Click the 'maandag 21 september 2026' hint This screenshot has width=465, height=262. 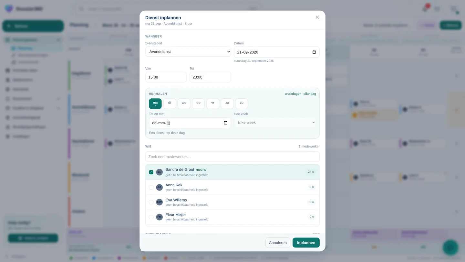tap(254, 61)
